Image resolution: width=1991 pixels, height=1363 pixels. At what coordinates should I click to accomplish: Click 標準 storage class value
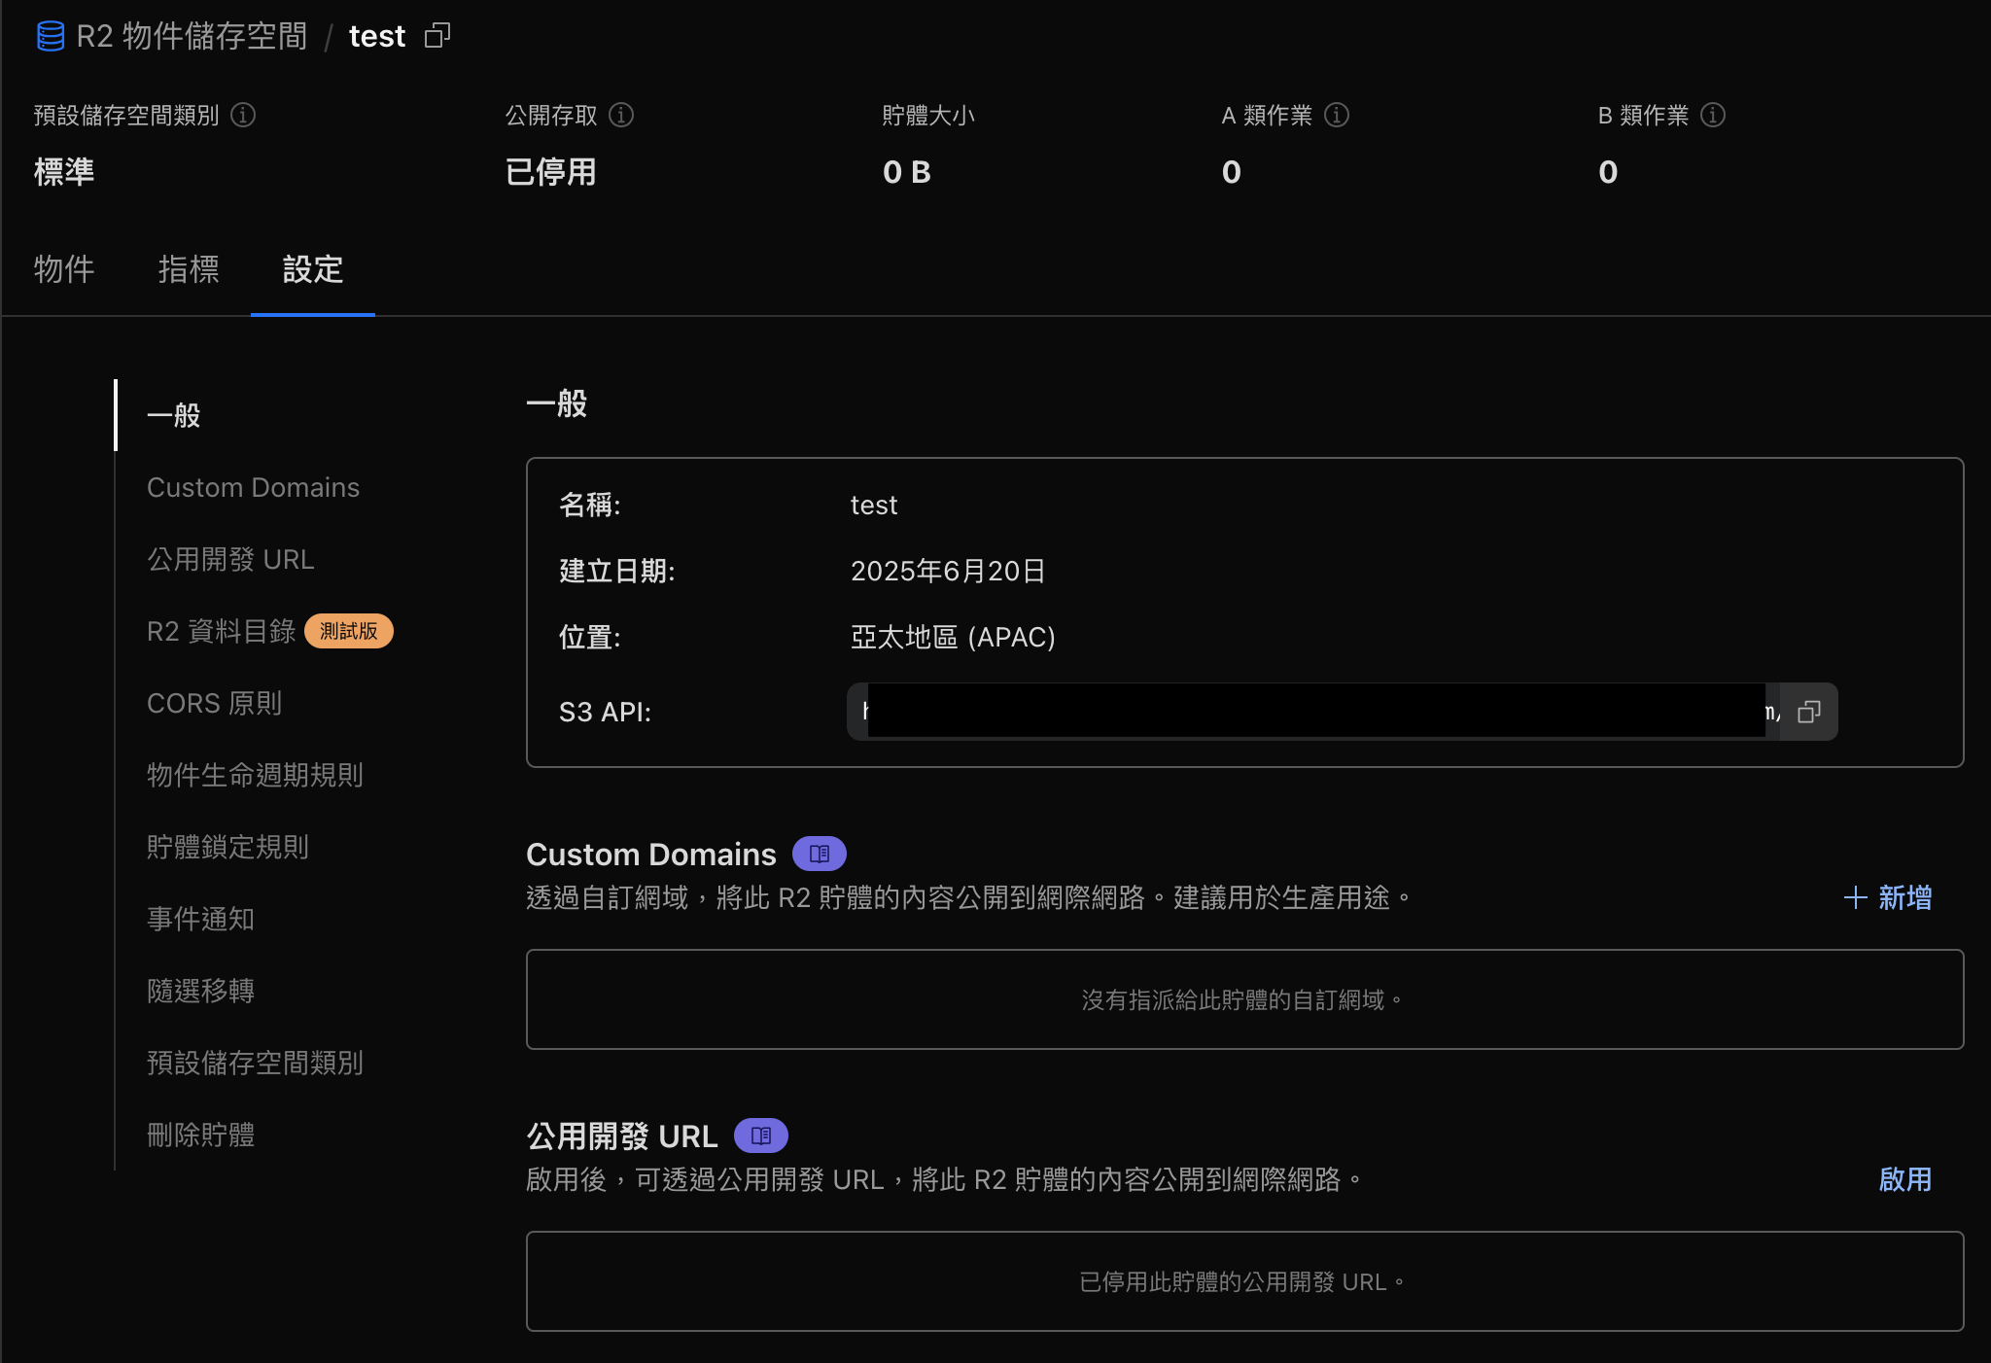tap(64, 172)
